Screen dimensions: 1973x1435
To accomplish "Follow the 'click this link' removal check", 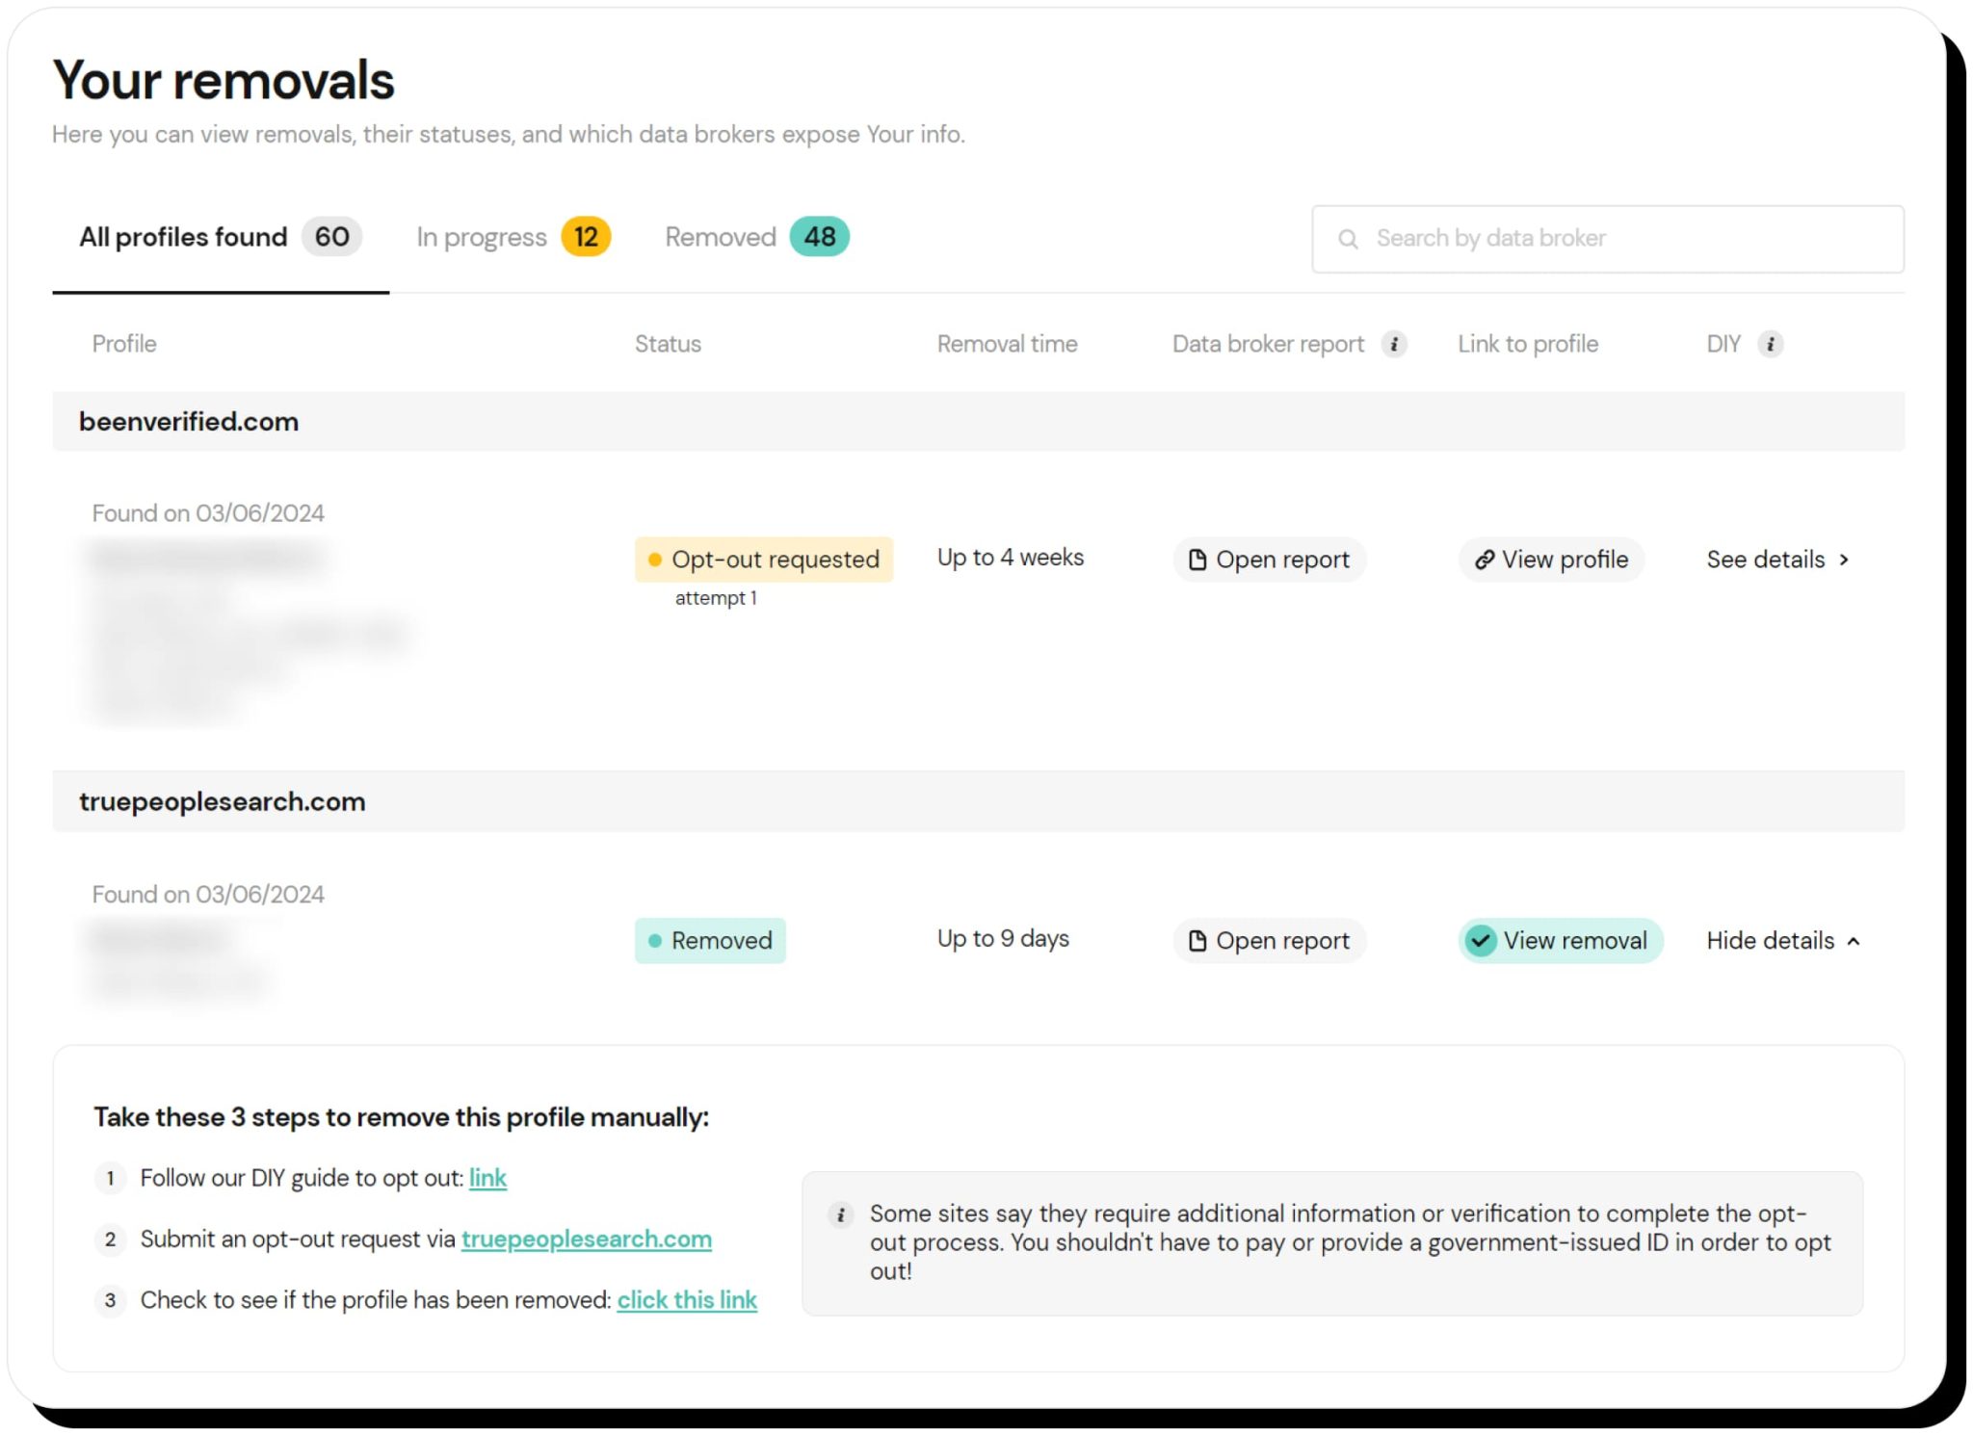I will [x=687, y=1300].
